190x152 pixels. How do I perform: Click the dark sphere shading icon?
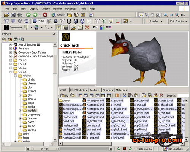pyautogui.click(x=55, y=21)
